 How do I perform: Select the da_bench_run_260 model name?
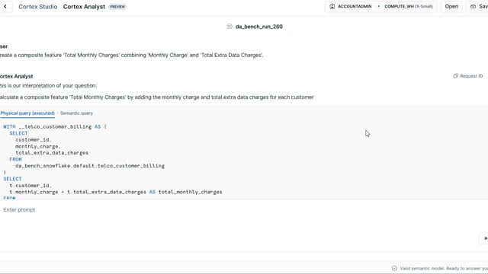[259, 27]
